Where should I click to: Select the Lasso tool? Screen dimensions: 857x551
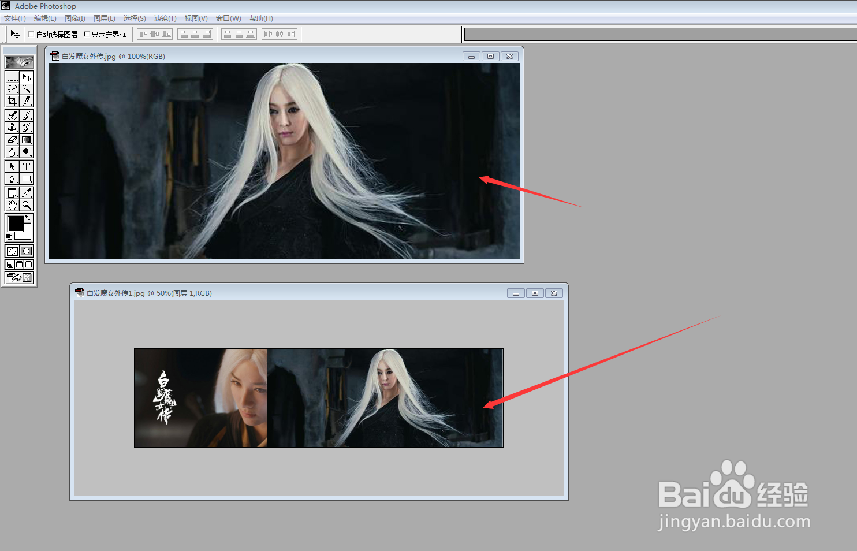(12, 89)
